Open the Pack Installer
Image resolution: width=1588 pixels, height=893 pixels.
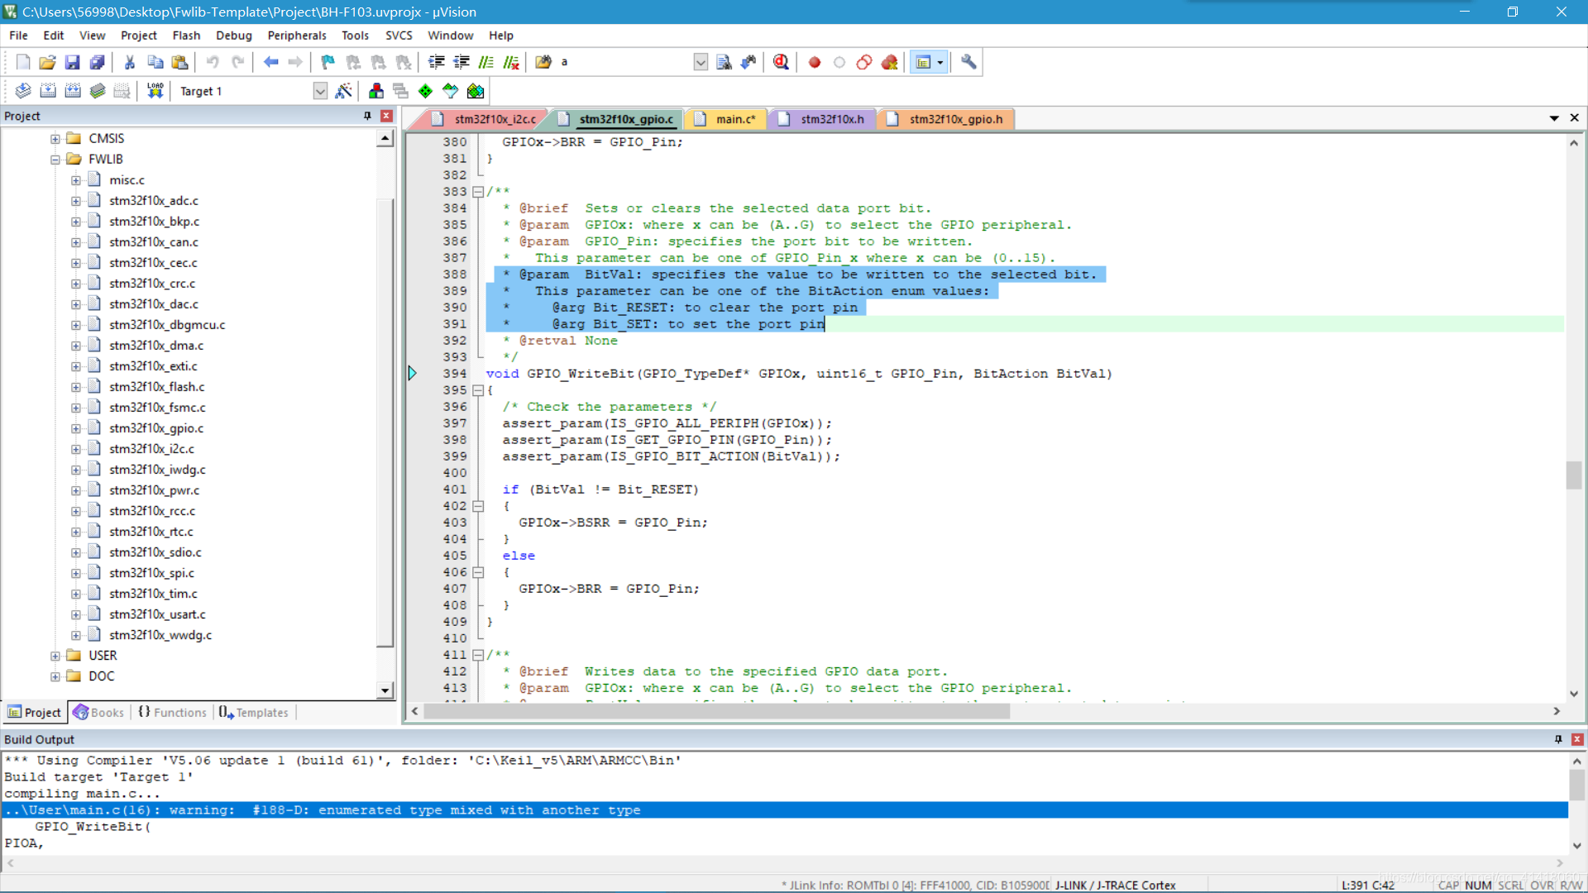(x=476, y=91)
